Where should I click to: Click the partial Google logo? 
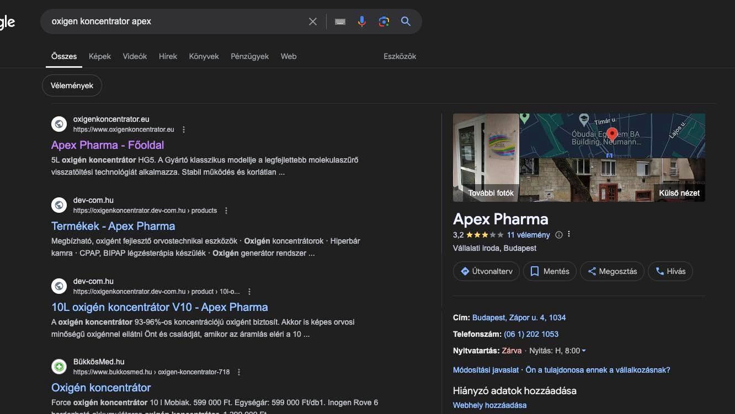[7, 22]
